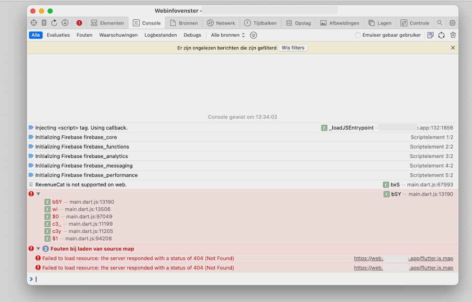Open Web Inspector settings gear
This screenshot has height=302, width=472.
[452, 23]
